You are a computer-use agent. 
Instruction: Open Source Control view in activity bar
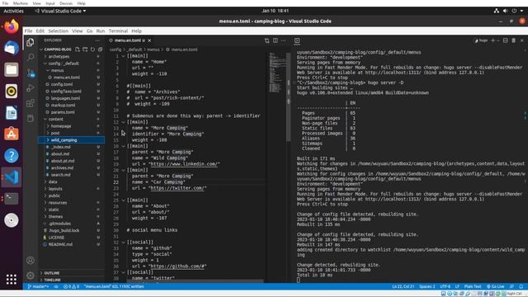[x=31, y=73]
